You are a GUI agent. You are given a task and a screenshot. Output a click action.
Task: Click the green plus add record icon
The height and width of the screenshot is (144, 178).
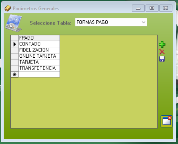pos(162,44)
